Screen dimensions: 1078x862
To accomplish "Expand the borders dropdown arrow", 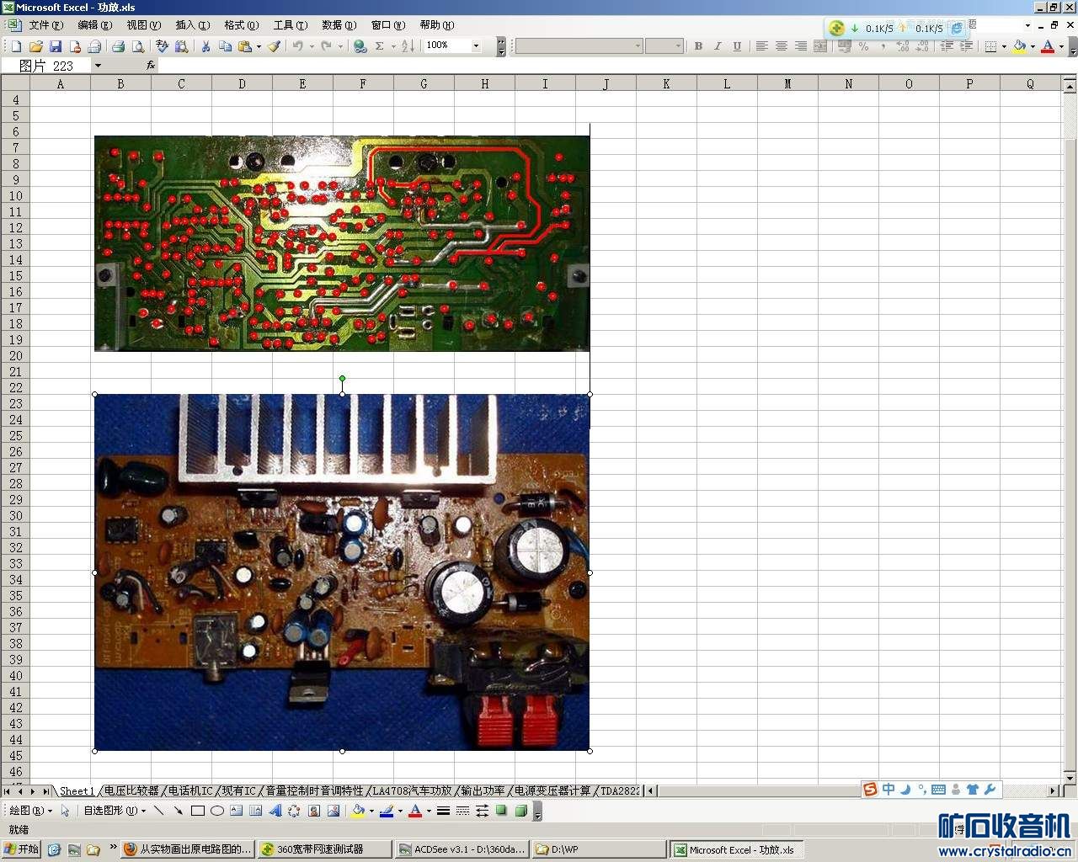I will (1004, 46).
